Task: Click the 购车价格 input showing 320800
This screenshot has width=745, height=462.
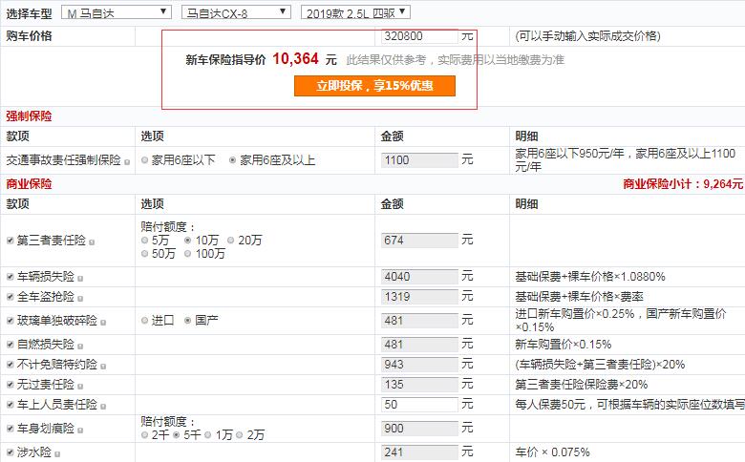Action: [419, 36]
